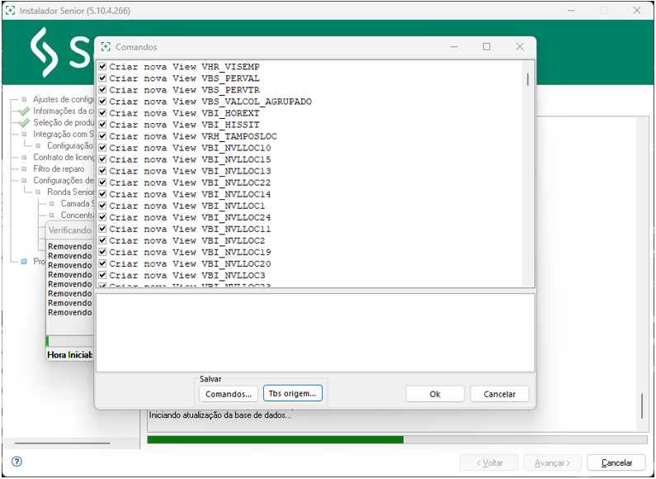Select Camada S tree item
Viewport: 656px width, 479px height.
(x=78, y=203)
